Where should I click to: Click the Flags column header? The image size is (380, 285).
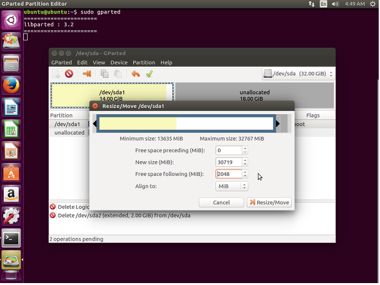pos(313,116)
